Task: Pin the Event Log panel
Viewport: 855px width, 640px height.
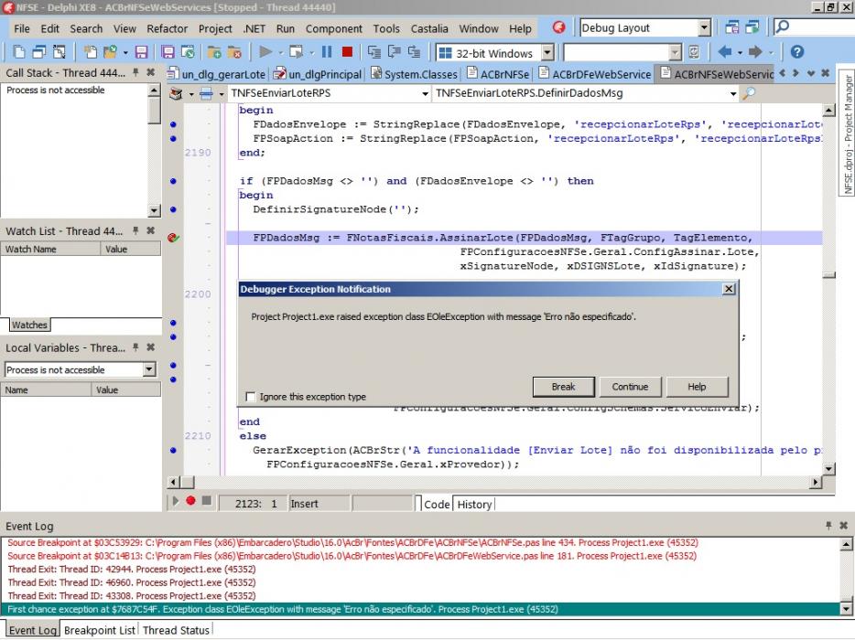Action: 828,526
